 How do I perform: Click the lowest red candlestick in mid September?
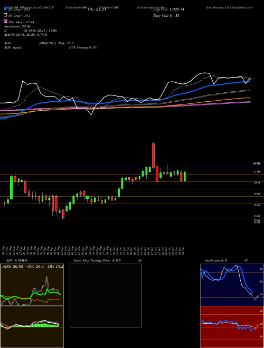click(x=63, y=214)
